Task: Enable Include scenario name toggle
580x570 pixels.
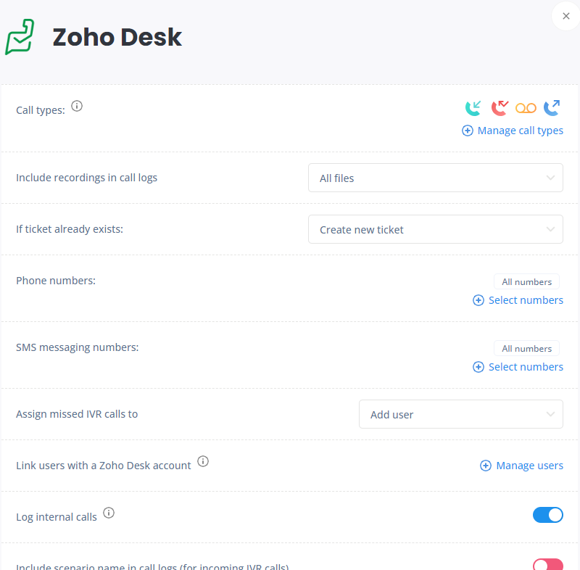Action: (x=548, y=564)
